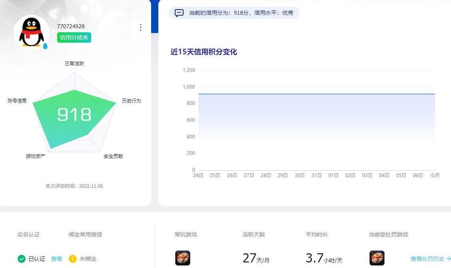Click the 1,000 y-axis value
The width and height of the screenshot is (451, 268).
pos(189,87)
